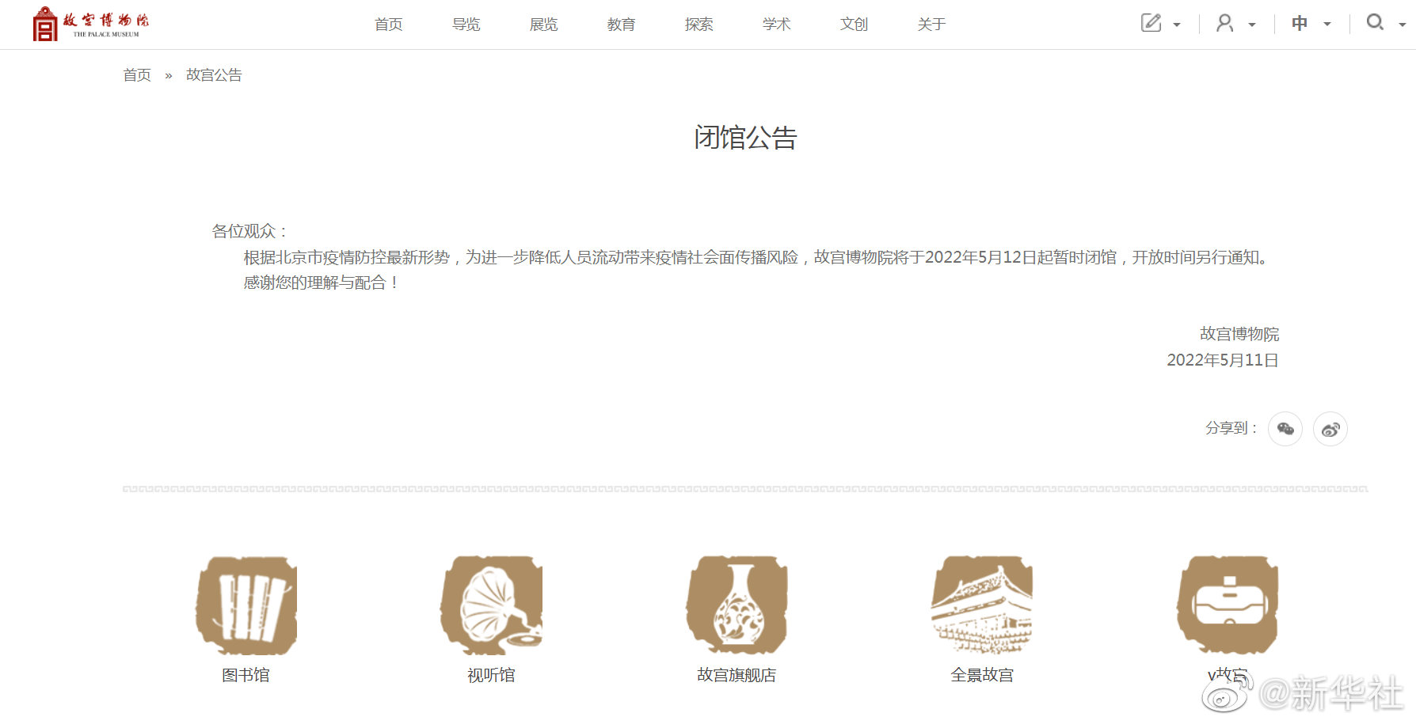Image resolution: width=1416 pixels, height=728 pixels.
Task: Open the 导览 navigation menu
Action: [x=466, y=25]
